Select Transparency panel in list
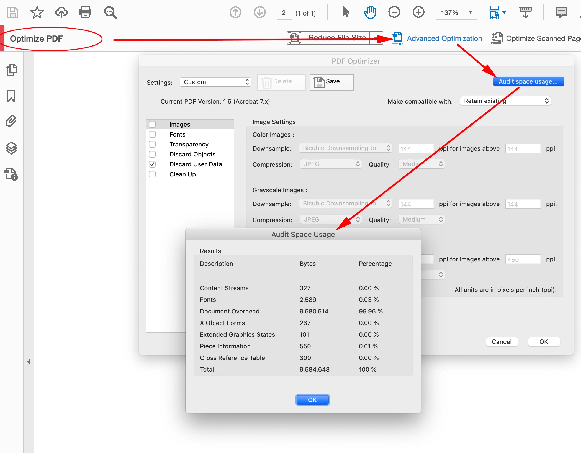Image resolution: width=581 pixels, height=453 pixels. click(189, 144)
